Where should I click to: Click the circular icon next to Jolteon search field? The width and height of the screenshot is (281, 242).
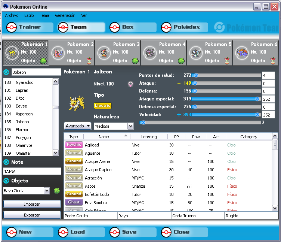pyautogui.click(x=6, y=72)
